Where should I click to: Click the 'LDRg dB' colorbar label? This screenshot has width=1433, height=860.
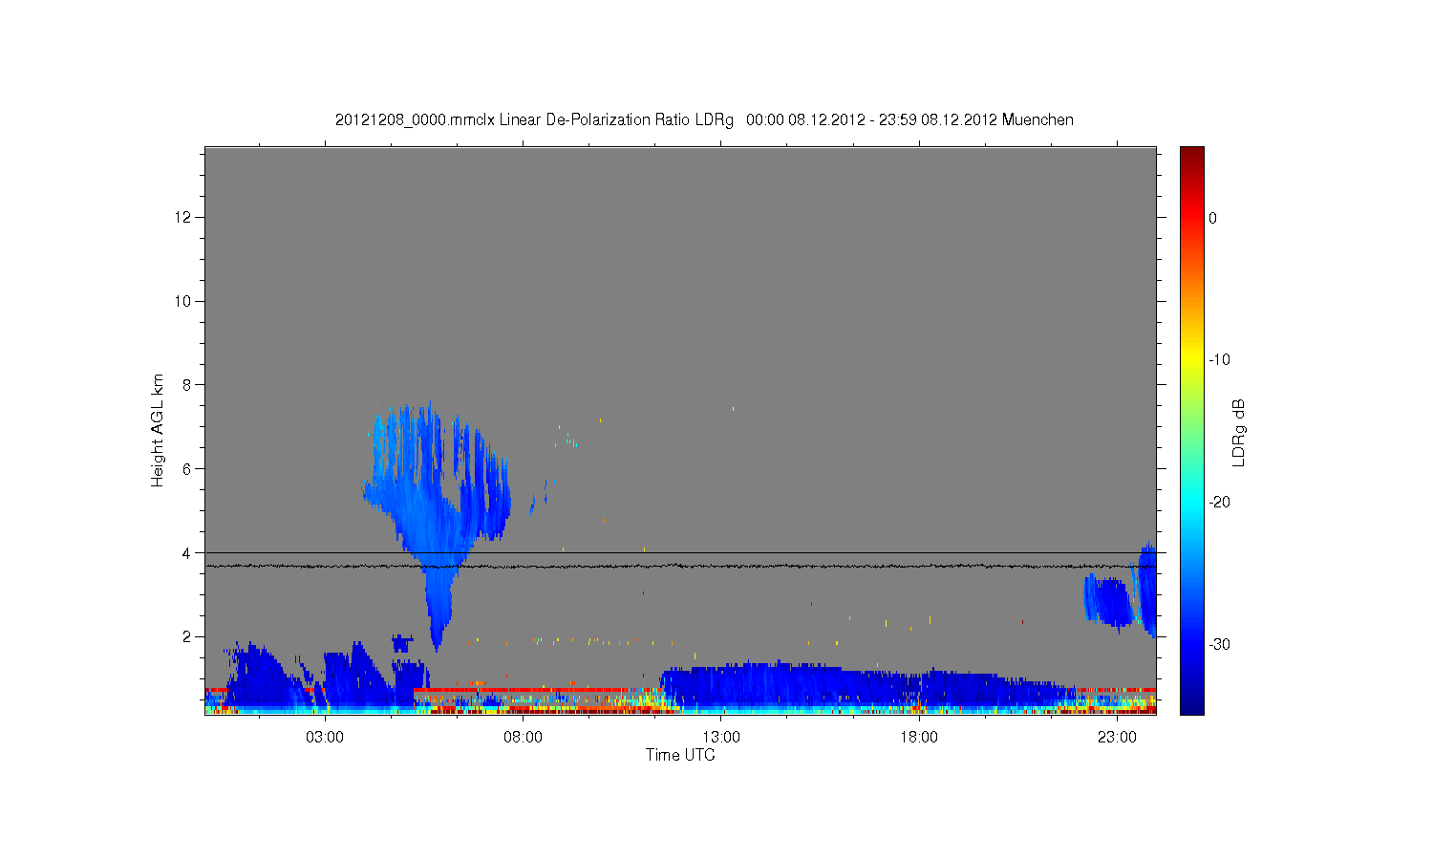(x=1239, y=432)
